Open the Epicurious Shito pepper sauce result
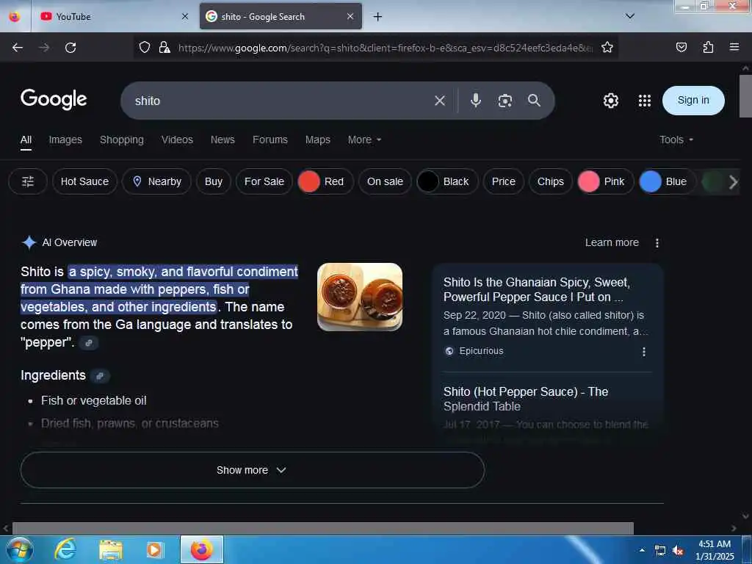752x564 pixels. pyautogui.click(x=536, y=289)
